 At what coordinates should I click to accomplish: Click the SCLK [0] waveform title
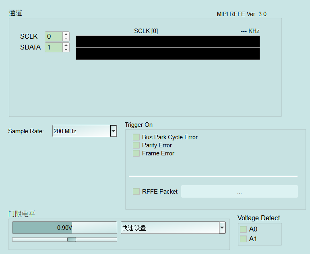(x=146, y=31)
